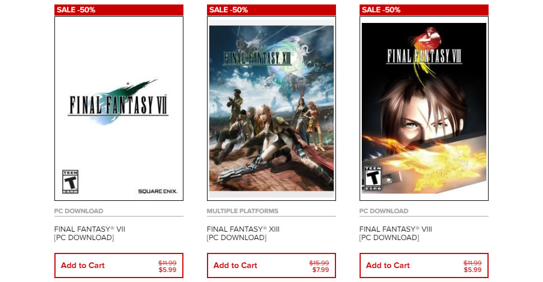The width and height of the screenshot is (543, 282).
Task: Click the MULTIPLE PLATFORMS label
Action: click(242, 211)
